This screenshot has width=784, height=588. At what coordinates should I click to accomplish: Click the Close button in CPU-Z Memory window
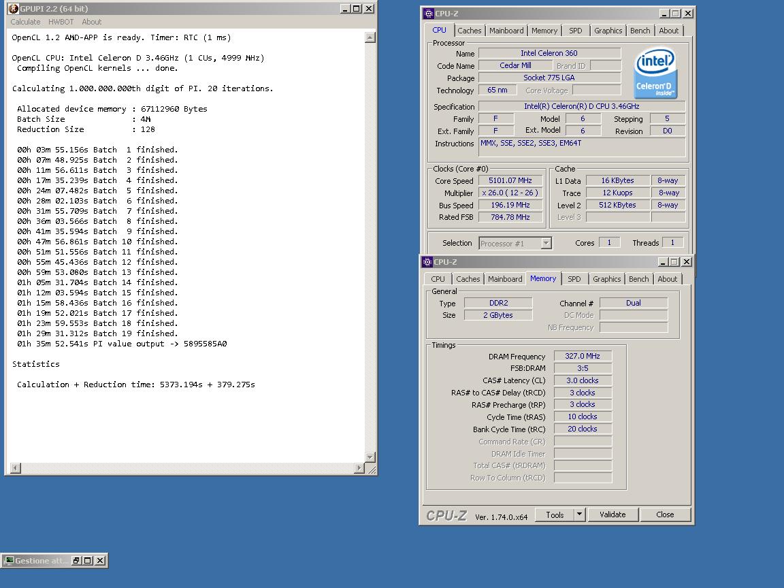pos(665,514)
